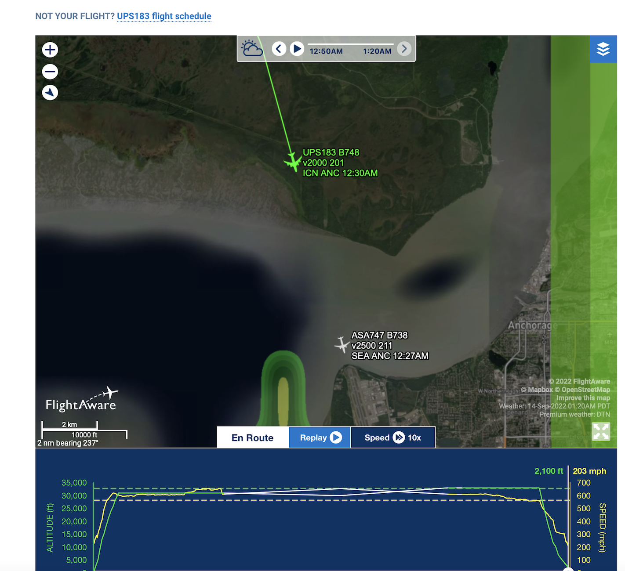Image resolution: width=625 pixels, height=571 pixels.
Task: Click the 2 km map scale bar
Action: [x=69, y=425]
